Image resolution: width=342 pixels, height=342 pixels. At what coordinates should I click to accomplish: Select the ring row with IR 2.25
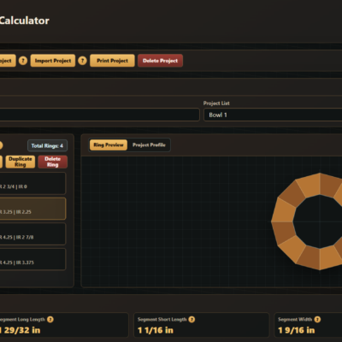click(32, 209)
